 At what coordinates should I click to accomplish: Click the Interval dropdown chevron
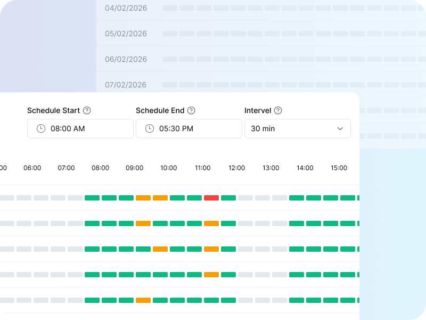(x=340, y=129)
